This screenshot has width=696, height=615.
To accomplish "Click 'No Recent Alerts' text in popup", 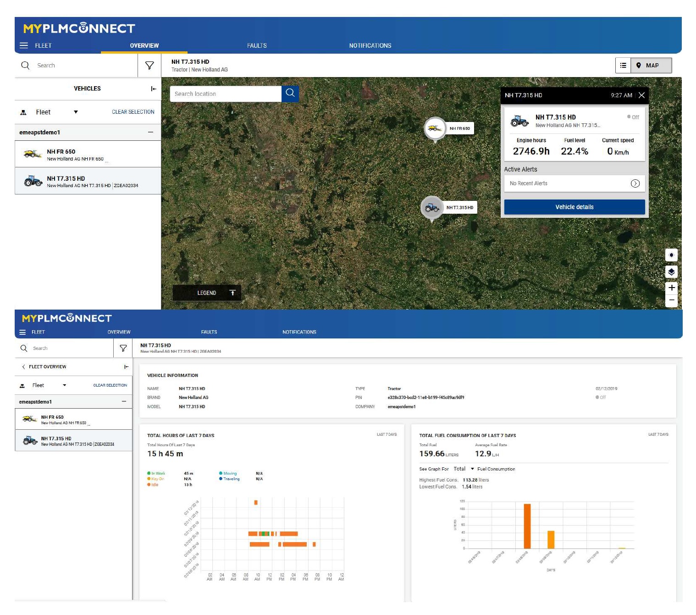I will click(x=528, y=183).
